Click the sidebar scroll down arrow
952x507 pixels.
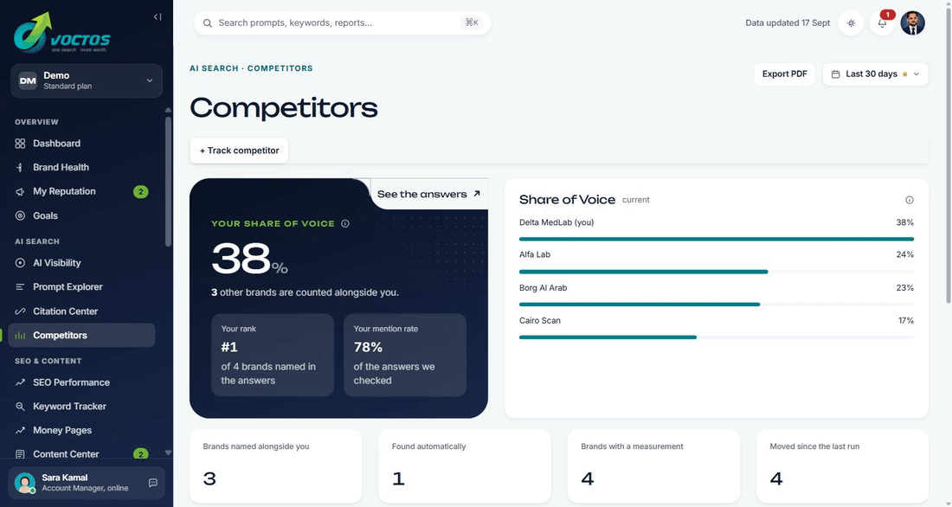168,453
